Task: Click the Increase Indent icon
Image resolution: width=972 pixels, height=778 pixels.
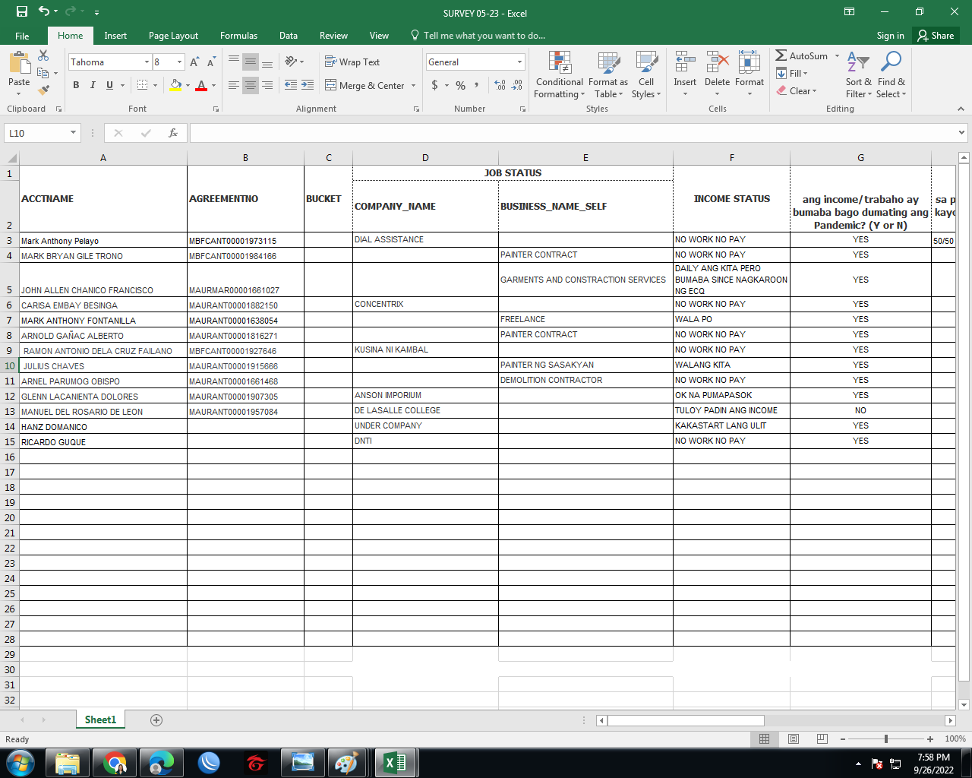Action: point(308,85)
